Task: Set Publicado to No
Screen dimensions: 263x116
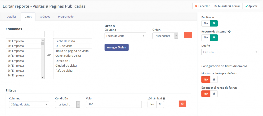Action: (206, 23)
